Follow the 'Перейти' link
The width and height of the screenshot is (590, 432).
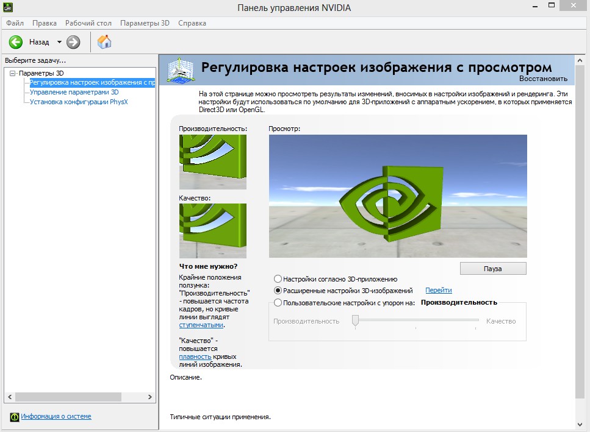coord(438,291)
